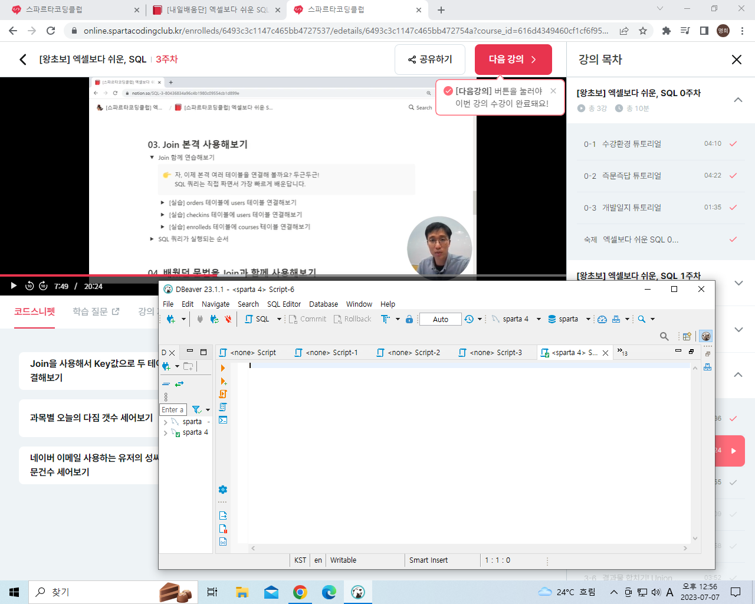Expand the sparta 4 connection tree node
This screenshot has height=604, width=755.
165,432
